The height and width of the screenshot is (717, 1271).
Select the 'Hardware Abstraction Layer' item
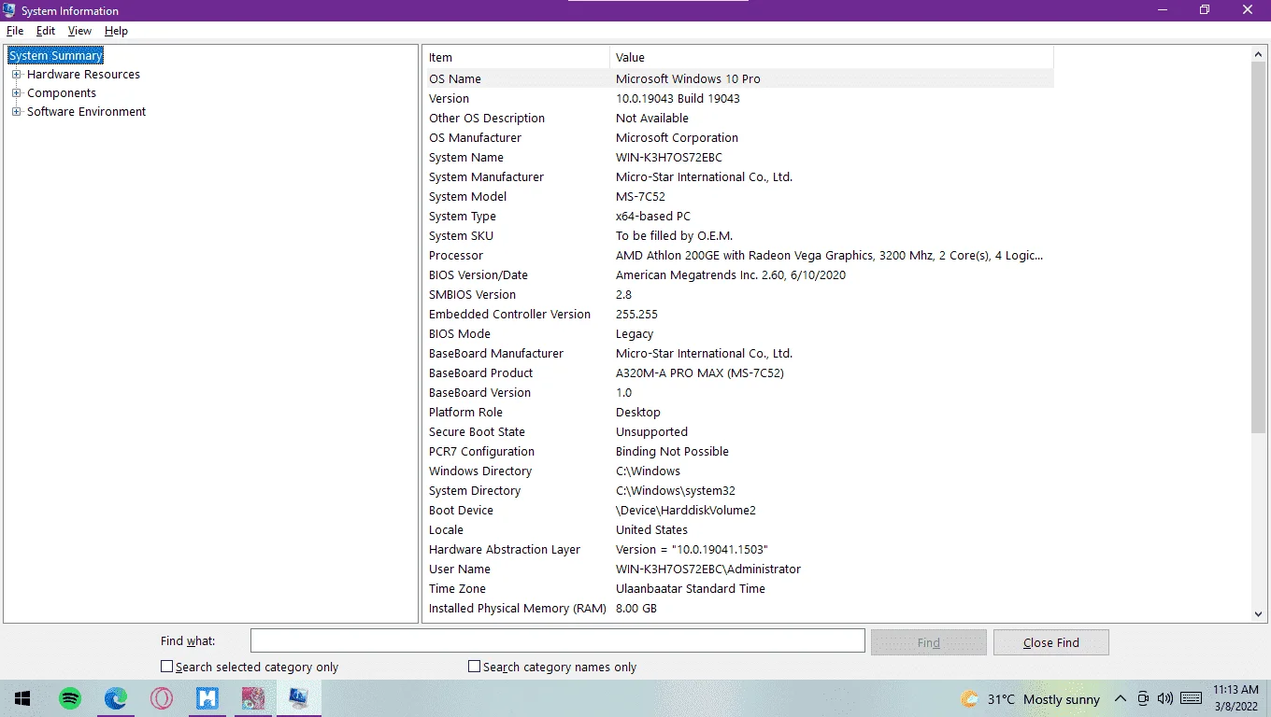[505, 550]
